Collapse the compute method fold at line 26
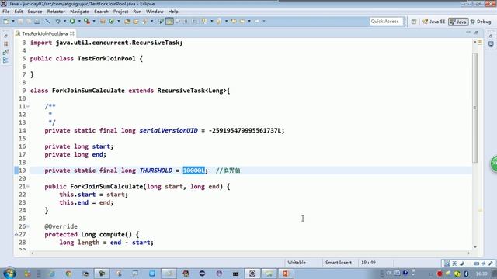 click(x=28, y=226)
